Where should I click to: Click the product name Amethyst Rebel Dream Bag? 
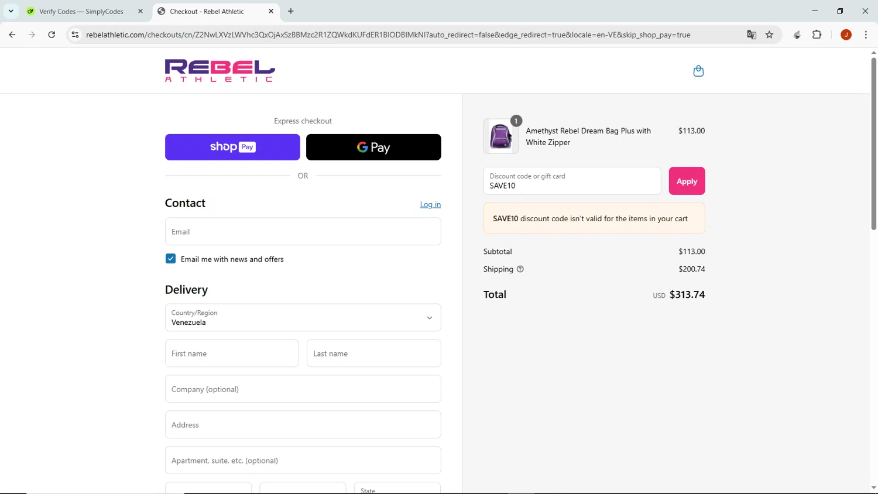(x=588, y=136)
